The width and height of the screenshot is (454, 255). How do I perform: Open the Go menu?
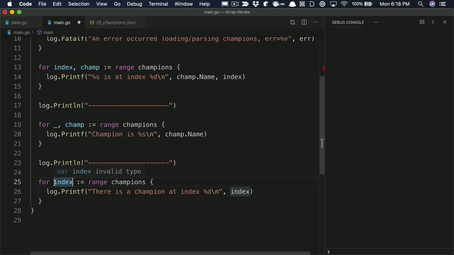[117, 4]
